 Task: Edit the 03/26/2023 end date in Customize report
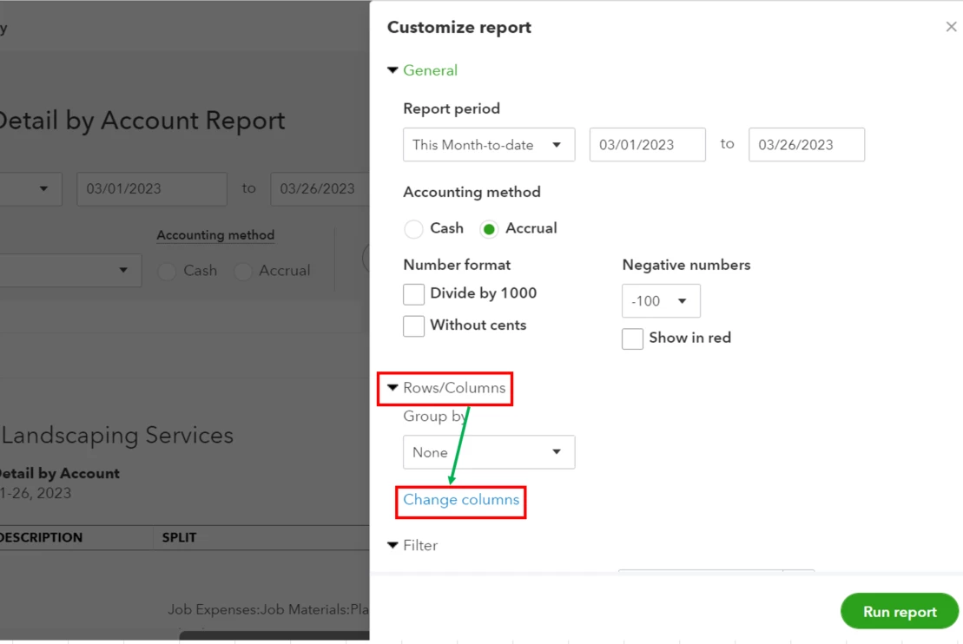tap(807, 145)
